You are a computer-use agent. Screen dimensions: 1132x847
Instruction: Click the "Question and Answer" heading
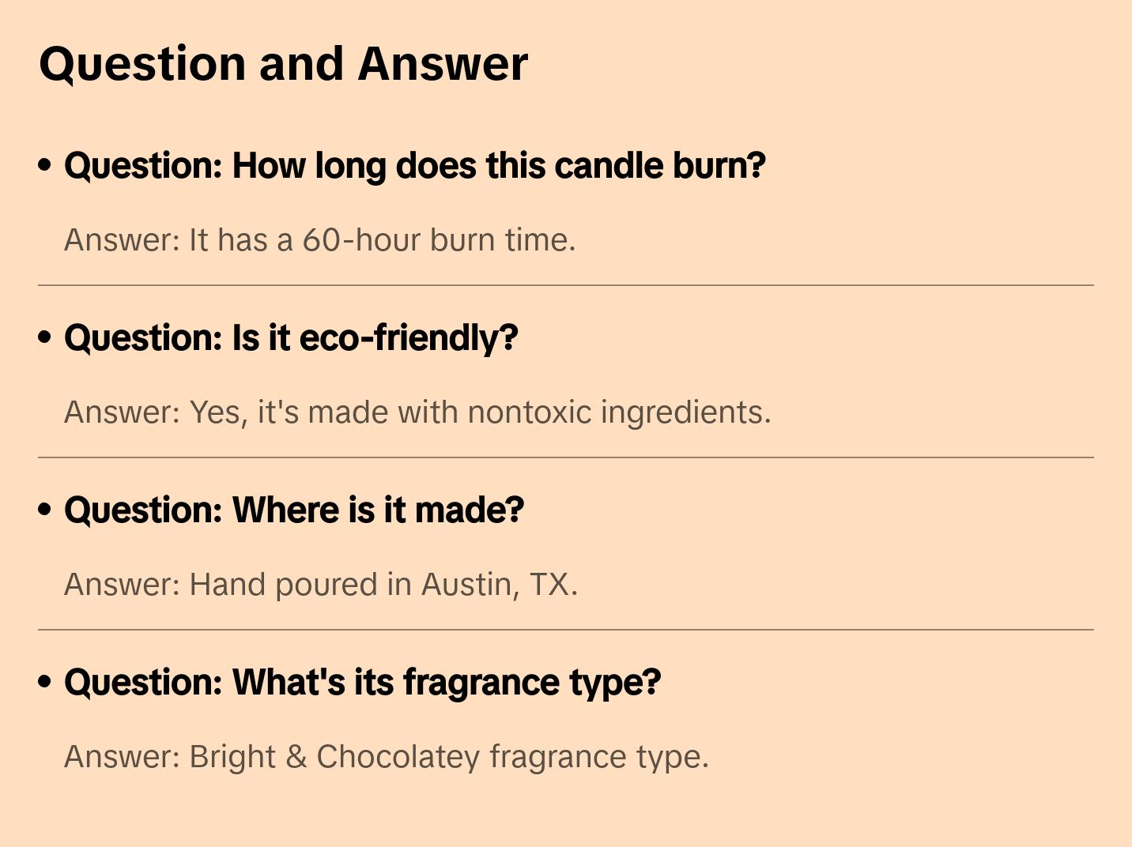tap(283, 64)
